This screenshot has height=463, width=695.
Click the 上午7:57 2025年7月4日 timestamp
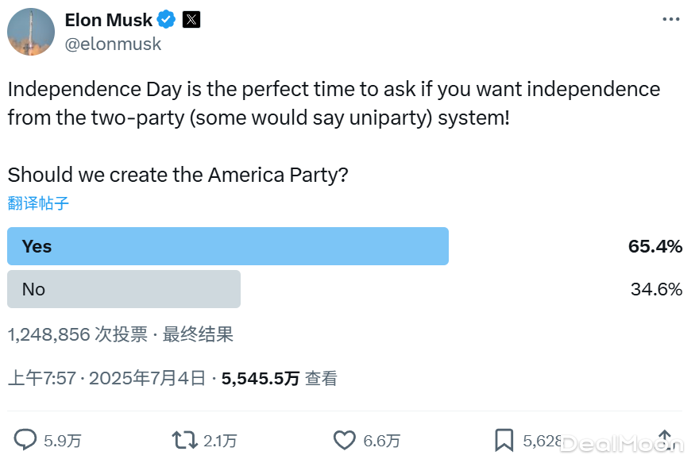pos(106,379)
